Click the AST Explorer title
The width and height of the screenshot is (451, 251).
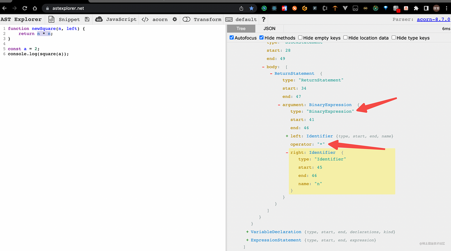[21, 19]
